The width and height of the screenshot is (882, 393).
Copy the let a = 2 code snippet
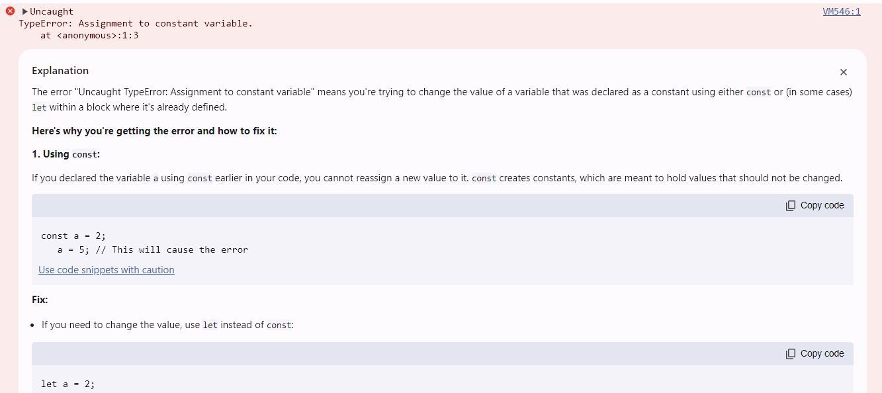[x=815, y=353]
